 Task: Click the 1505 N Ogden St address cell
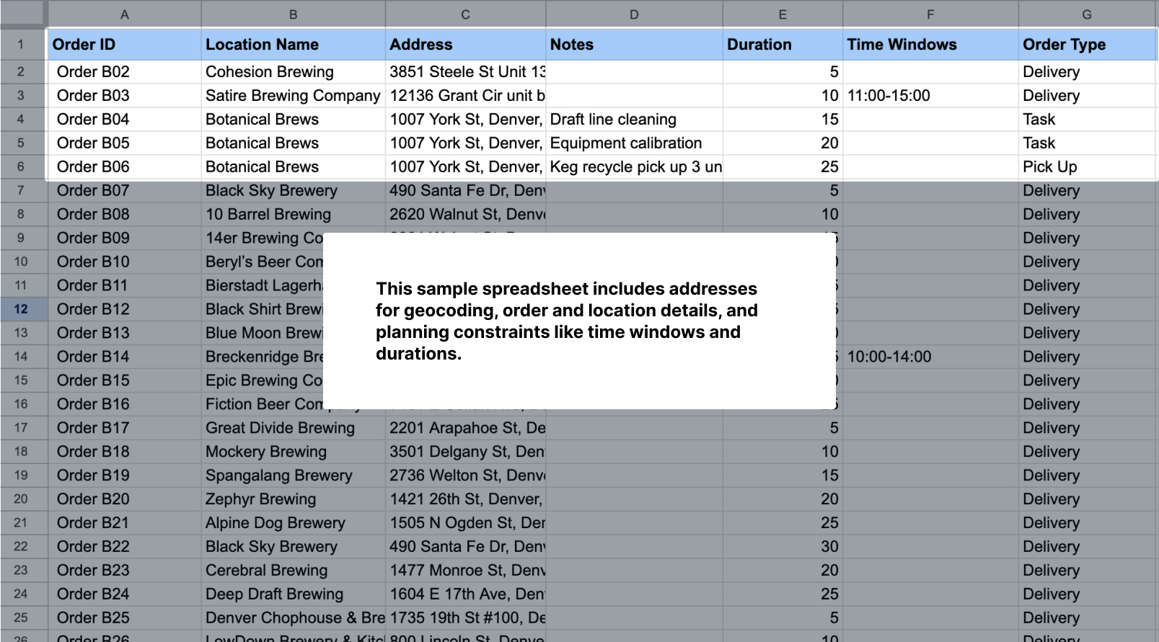click(x=465, y=523)
